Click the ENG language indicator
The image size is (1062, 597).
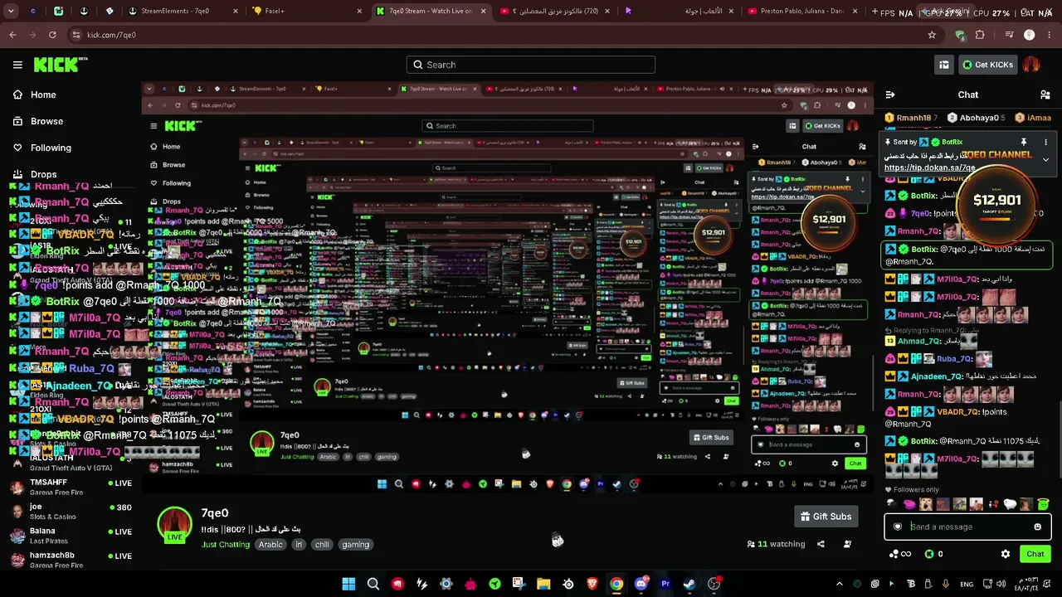[x=967, y=584]
